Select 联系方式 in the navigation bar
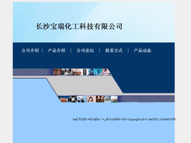The width and height of the screenshot is (191, 143). tap(114, 50)
